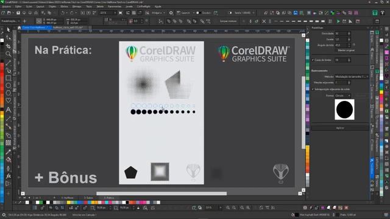Open the Options gear icon in toolbar
The width and height of the screenshot is (390, 219).
tap(171, 13)
